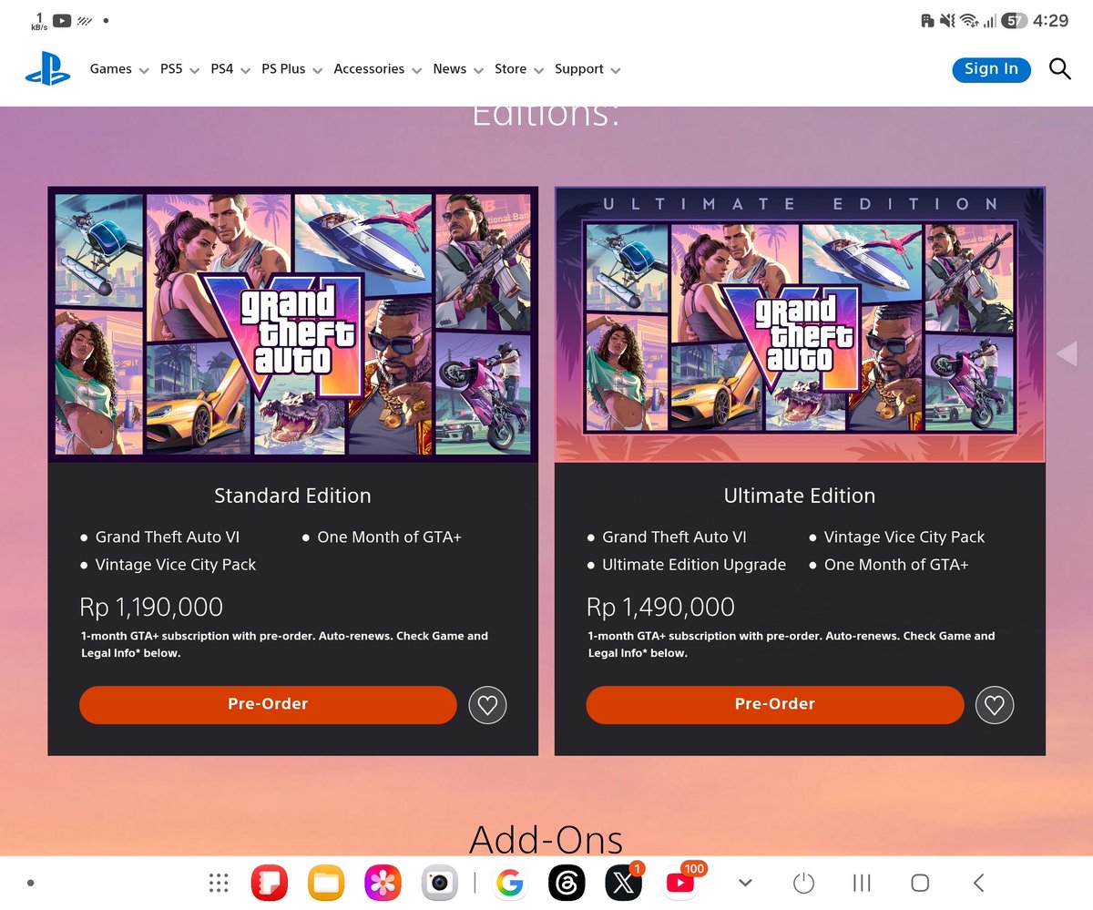This screenshot has height=910, width=1093.
Task: Pre-Order the Standard Edition
Action: point(268,705)
